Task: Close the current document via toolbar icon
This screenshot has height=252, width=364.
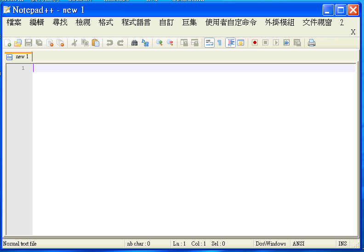Action: [50, 43]
